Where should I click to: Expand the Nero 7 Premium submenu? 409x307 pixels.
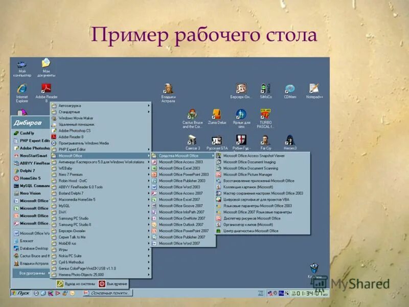(x=68, y=173)
